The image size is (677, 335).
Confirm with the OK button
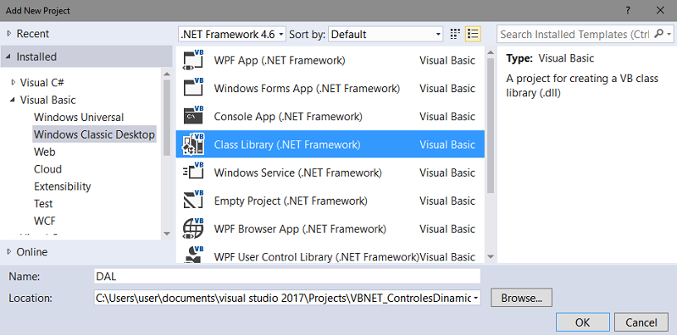pyautogui.click(x=582, y=322)
